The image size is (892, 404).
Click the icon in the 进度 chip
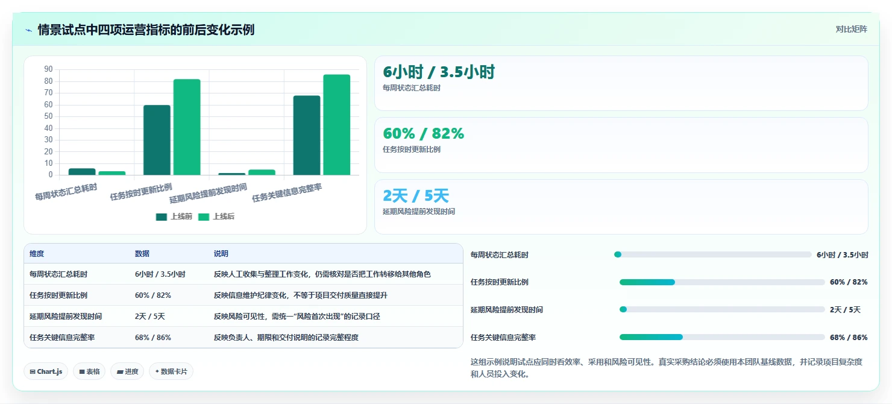point(119,372)
